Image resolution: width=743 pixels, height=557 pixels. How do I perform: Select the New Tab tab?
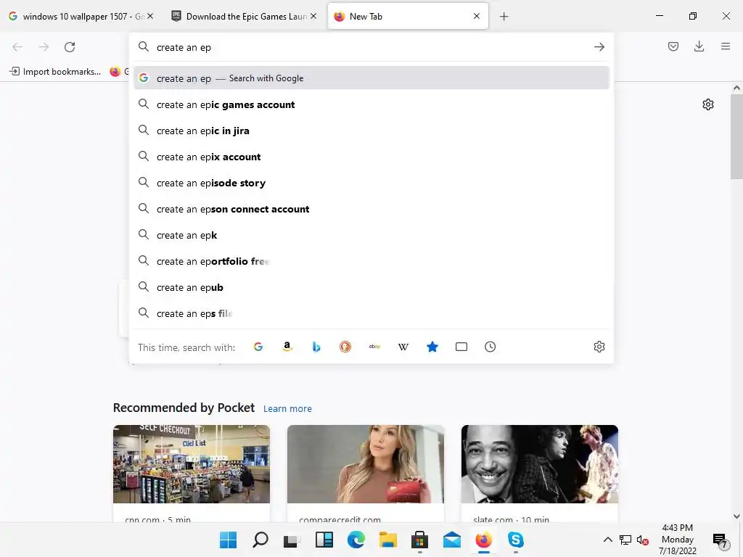point(408,17)
